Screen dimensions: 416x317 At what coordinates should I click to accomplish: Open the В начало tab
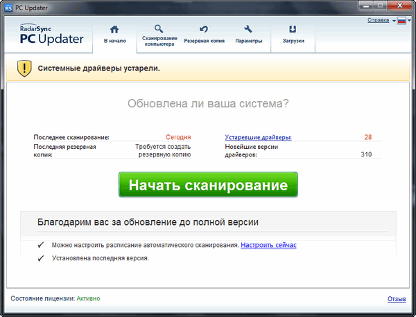coord(114,35)
